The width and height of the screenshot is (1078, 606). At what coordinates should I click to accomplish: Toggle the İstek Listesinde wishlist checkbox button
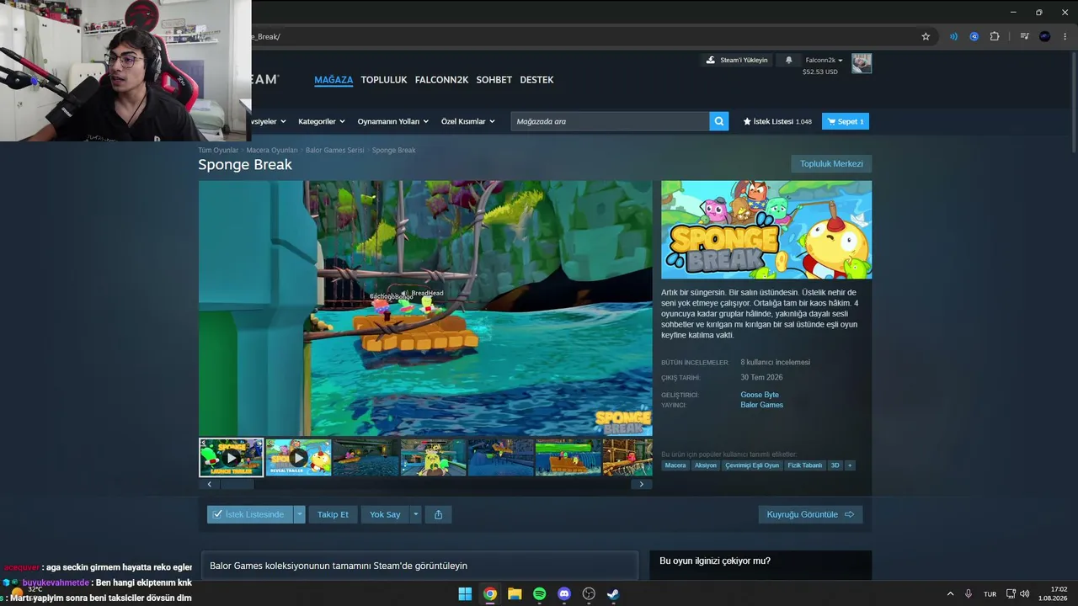pos(250,514)
